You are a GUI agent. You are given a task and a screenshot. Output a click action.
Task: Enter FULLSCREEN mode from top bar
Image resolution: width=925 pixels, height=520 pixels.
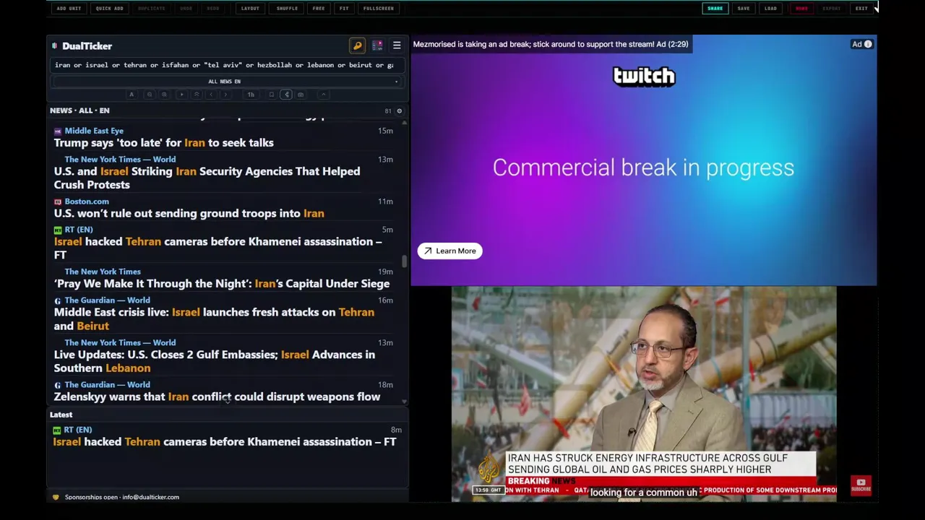379,9
